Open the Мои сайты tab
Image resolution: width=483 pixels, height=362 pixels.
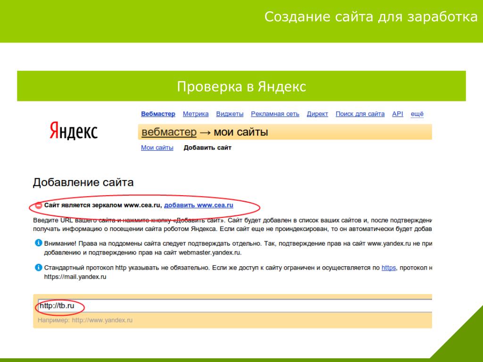[157, 148]
